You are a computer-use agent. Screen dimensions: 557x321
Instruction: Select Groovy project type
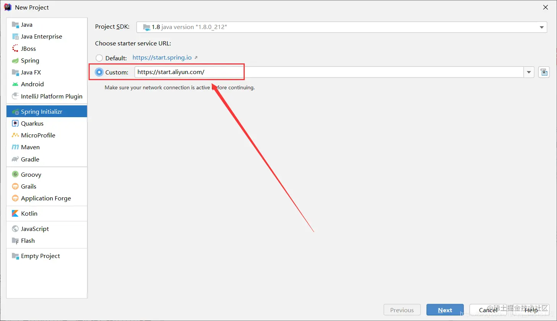(47, 174)
